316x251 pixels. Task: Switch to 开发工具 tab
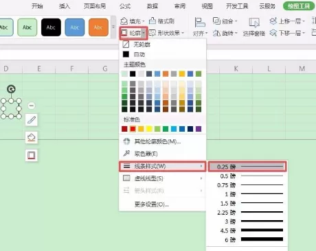(x=237, y=6)
